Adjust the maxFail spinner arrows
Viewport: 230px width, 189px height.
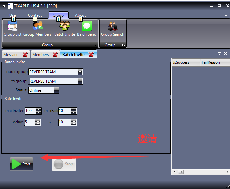[73, 111]
